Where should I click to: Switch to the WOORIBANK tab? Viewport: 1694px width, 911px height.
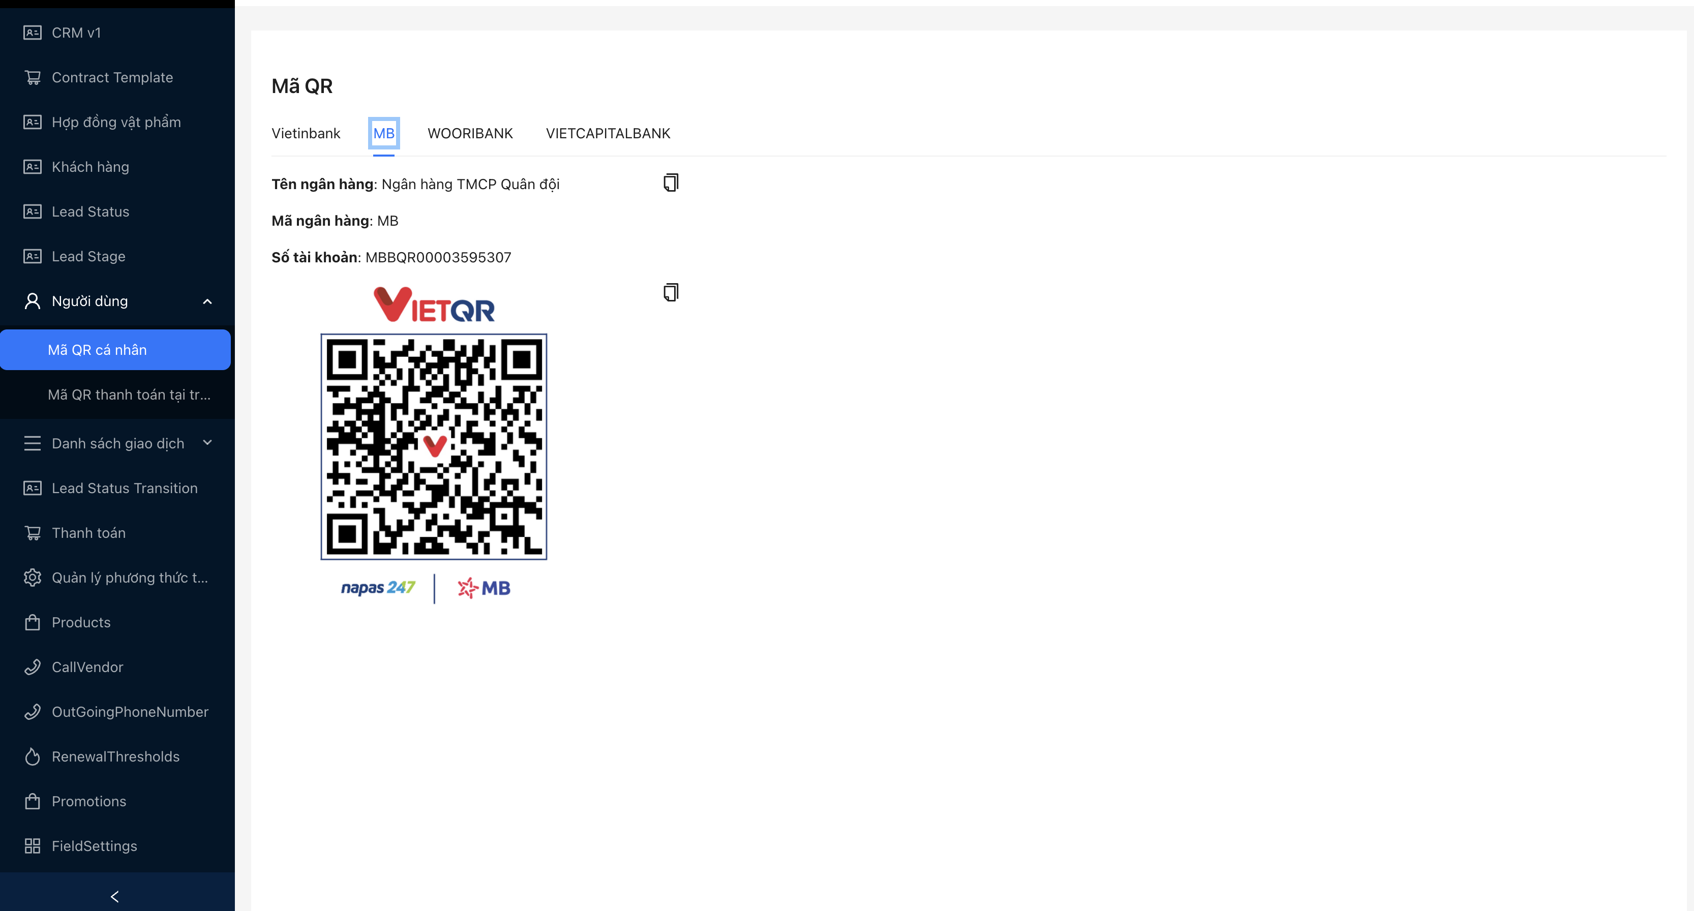pos(470,134)
